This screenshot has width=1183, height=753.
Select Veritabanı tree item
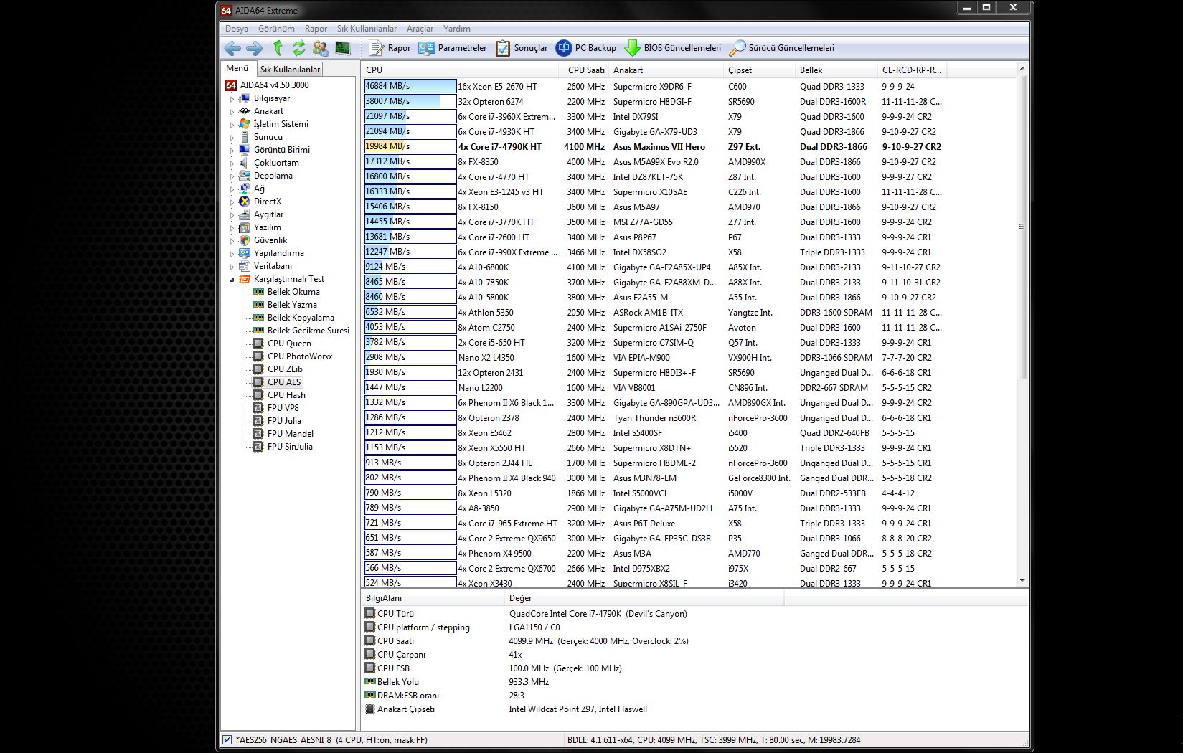(273, 266)
